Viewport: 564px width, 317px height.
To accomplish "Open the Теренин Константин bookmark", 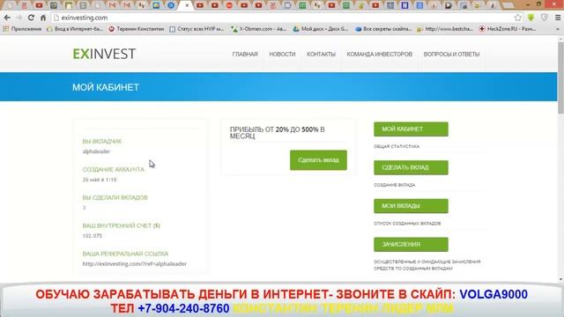I will 137,29.
